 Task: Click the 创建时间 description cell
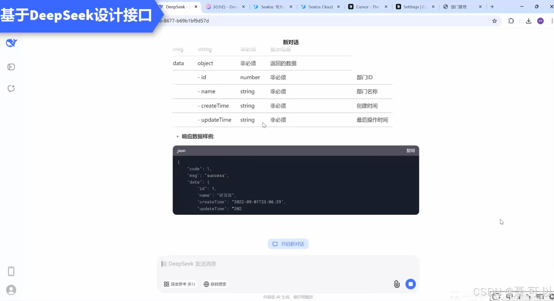click(x=367, y=106)
